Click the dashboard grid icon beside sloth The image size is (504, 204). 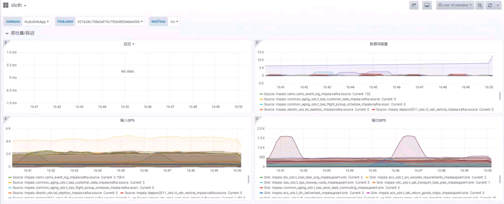(6, 5)
